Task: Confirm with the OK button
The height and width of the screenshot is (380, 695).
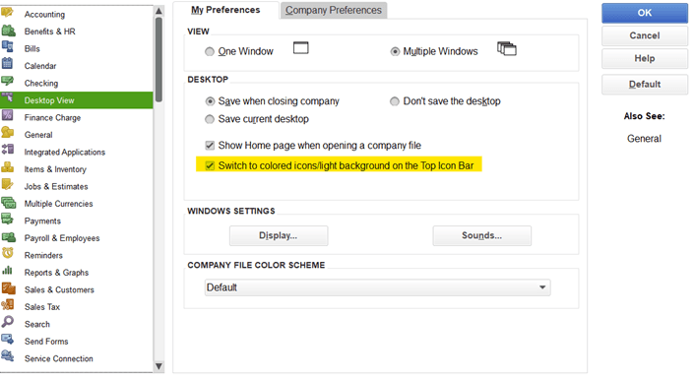Action: click(x=645, y=13)
